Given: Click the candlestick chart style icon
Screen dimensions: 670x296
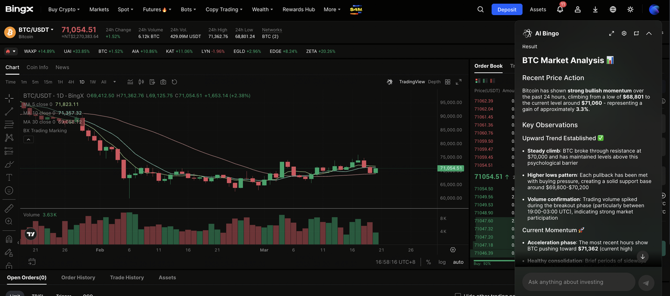Looking at the screenshot, I should (x=141, y=82).
